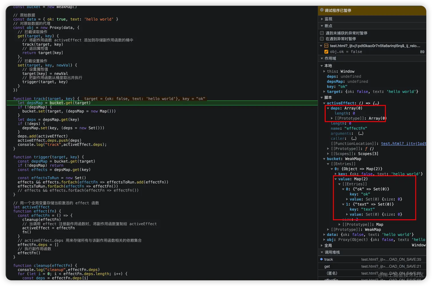The image size is (432, 286).
Task: Collapse the 0: {"ok" => Set(0)} entry
Action: coord(343,189)
